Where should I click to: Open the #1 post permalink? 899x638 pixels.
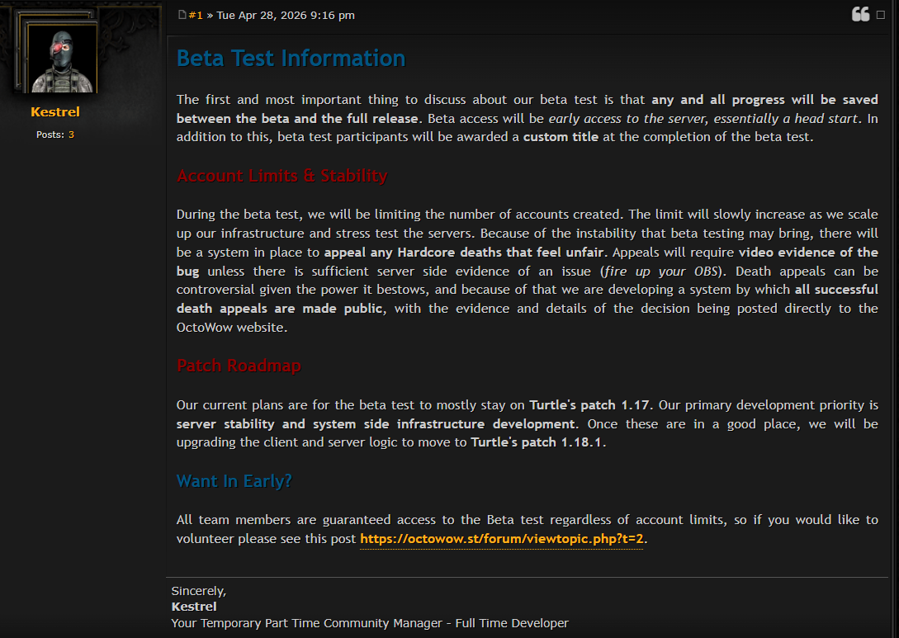coord(196,16)
